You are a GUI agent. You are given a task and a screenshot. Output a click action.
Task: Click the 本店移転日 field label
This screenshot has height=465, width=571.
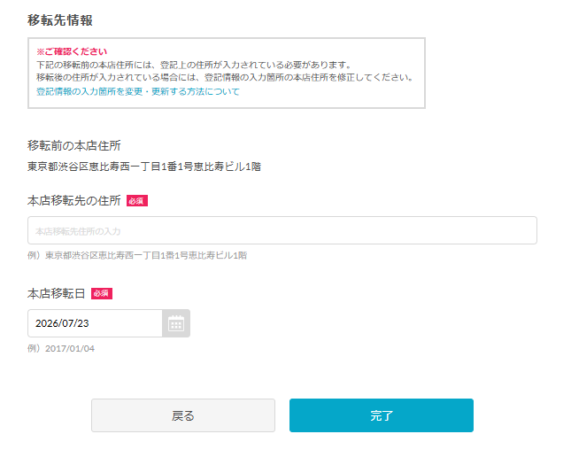(x=56, y=294)
